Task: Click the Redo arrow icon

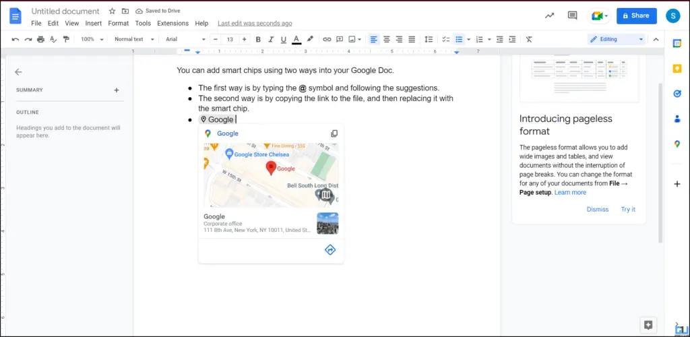Action: point(28,39)
